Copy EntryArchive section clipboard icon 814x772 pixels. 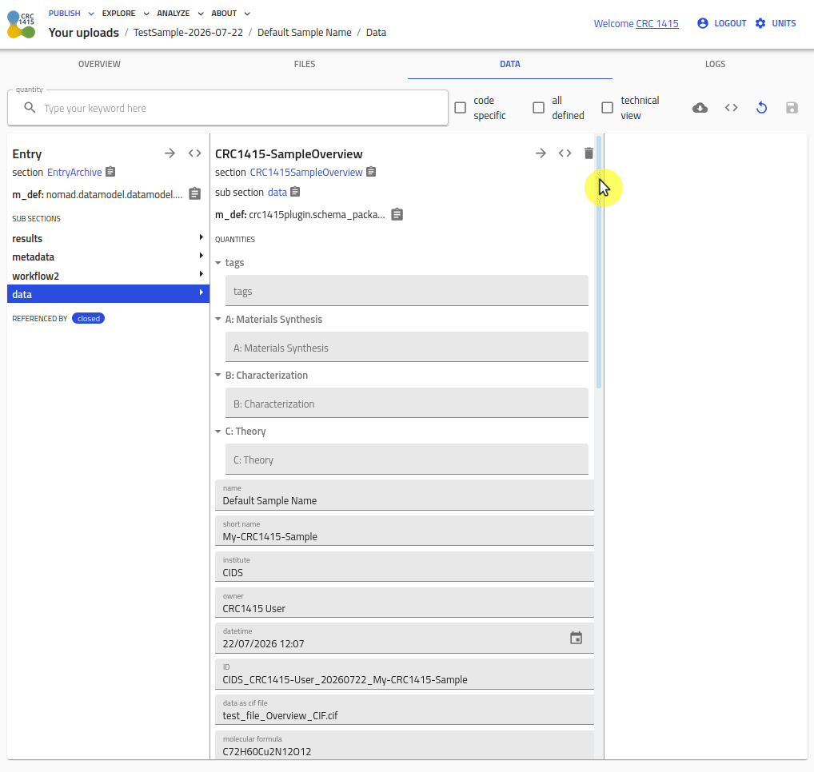pyautogui.click(x=110, y=172)
